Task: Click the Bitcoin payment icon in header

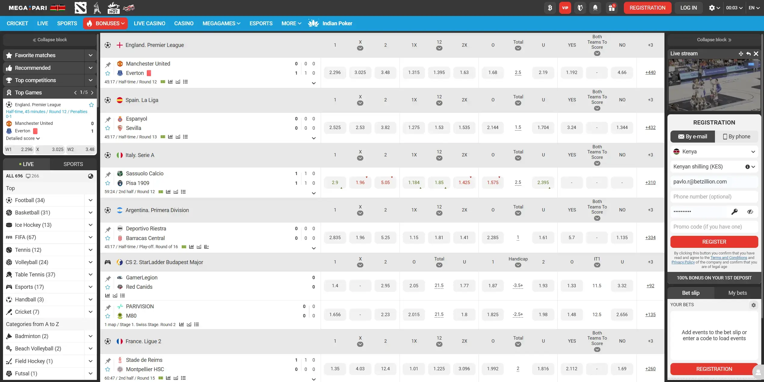Action: coord(550,8)
